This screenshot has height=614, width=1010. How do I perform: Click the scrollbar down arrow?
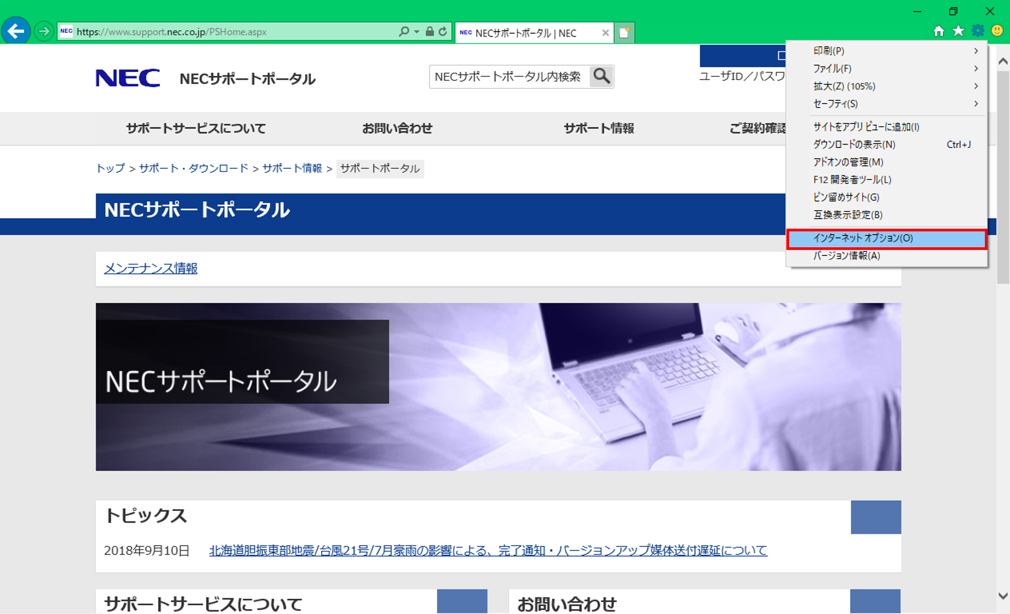[1002, 596]
